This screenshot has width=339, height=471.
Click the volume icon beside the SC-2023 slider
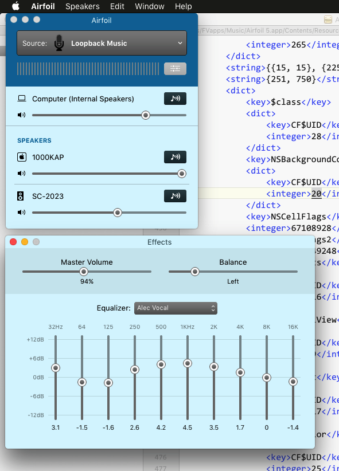(x=21, y=213)
